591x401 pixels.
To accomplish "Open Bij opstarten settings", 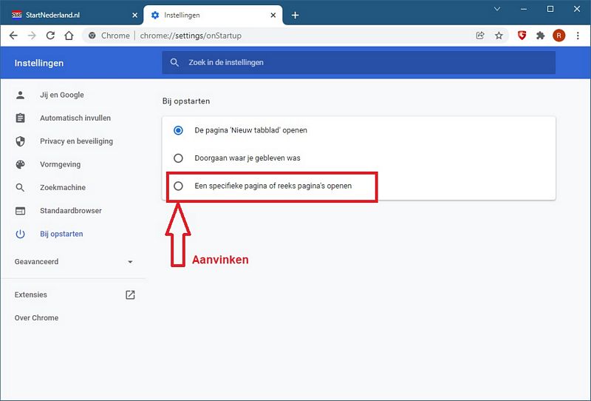I will 61,234.
